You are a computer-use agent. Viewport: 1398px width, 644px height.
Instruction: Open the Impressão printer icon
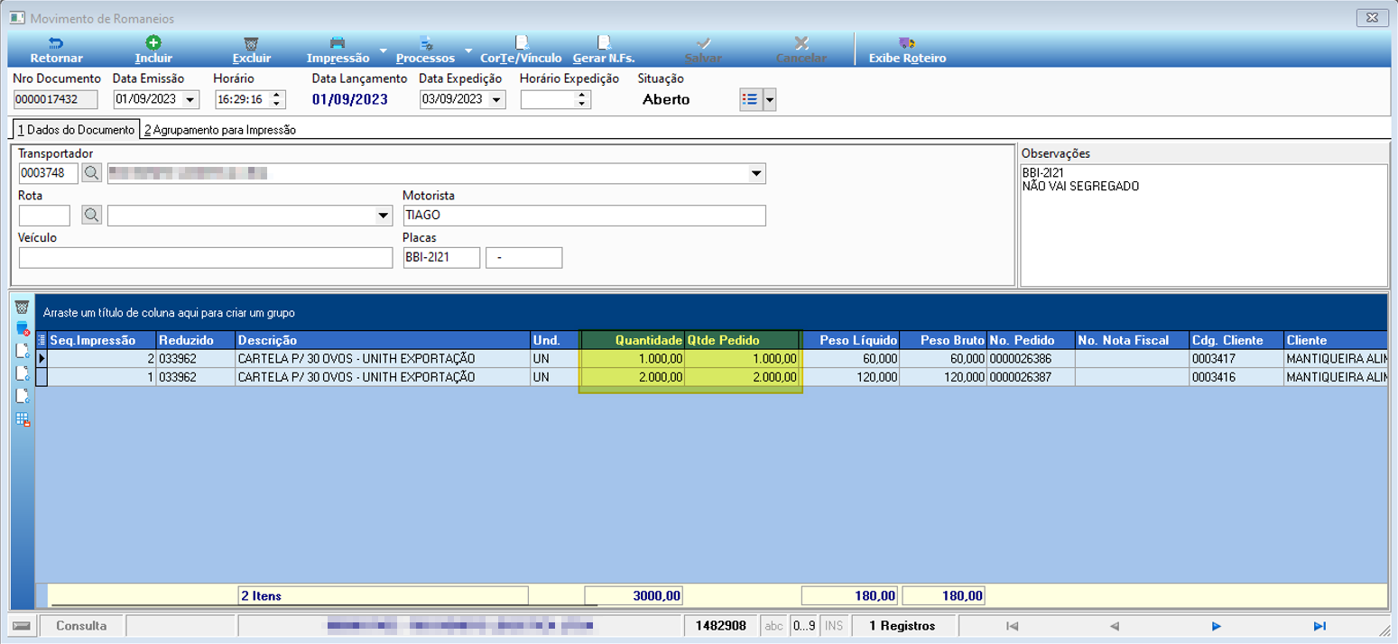click(338, 43)
